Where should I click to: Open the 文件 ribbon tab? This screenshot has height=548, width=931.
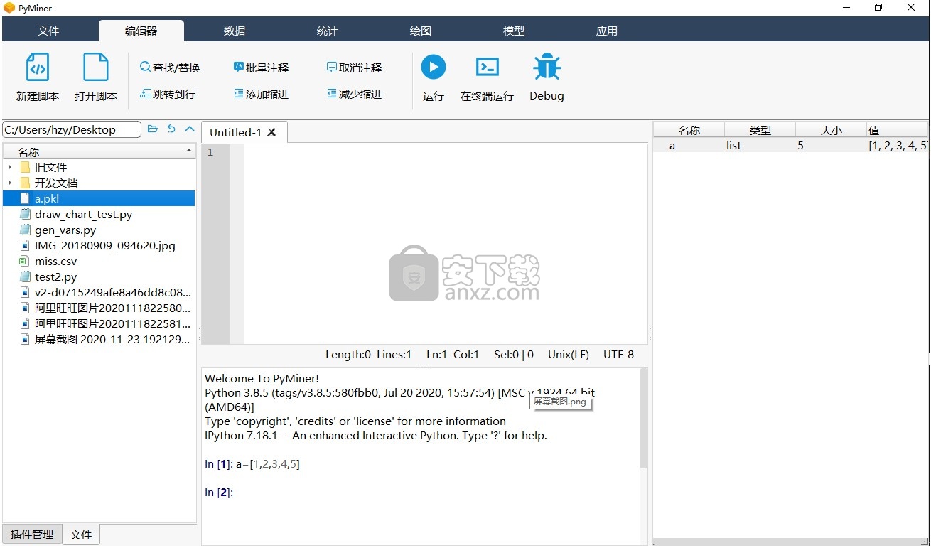48,31
